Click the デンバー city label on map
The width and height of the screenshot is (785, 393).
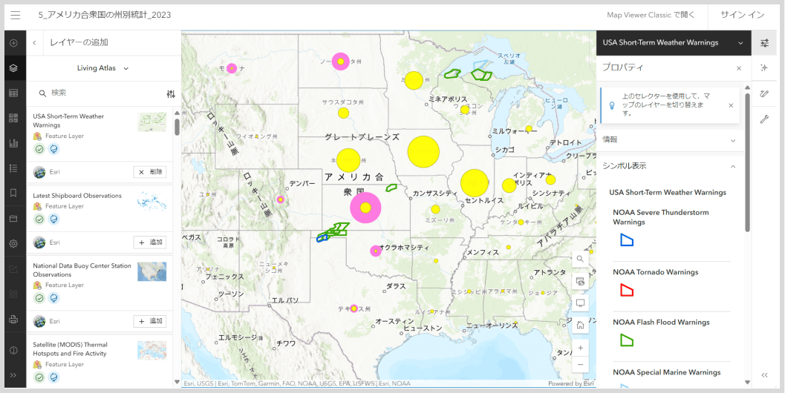302,183
